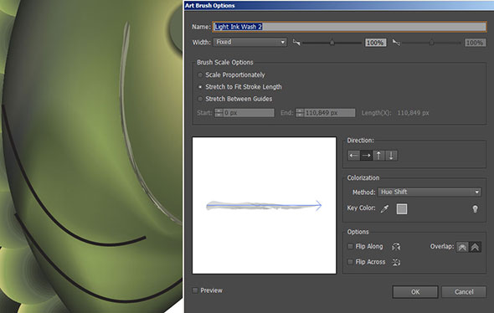Click the Key Color swatch
Screen dimensions: 494x313
point(402,208)
